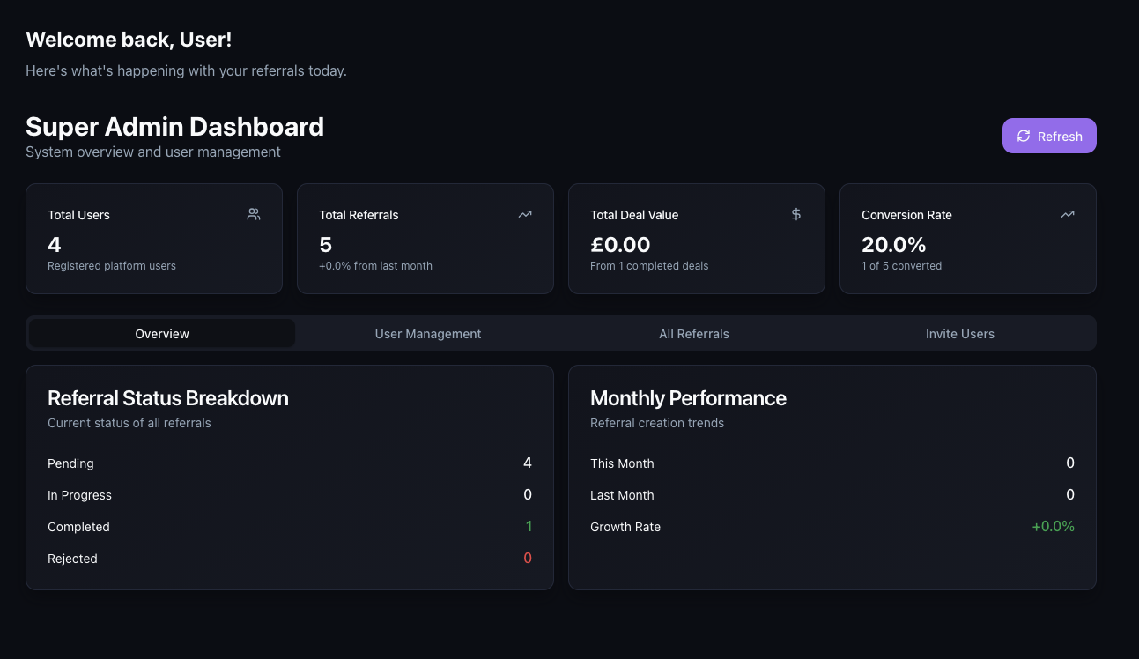Click the £0.00 total deal value figure
The width and height of the screenshot is (1139, 659).
620,245
